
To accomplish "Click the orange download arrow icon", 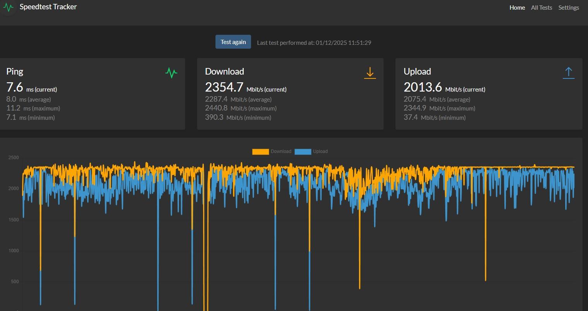I will pos(370,73).
